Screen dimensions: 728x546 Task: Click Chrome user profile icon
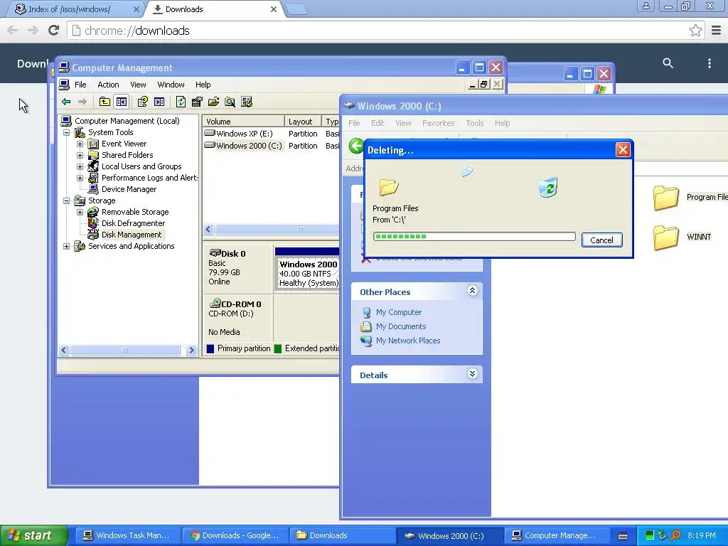pyautogui.click(x=646, y=6)
